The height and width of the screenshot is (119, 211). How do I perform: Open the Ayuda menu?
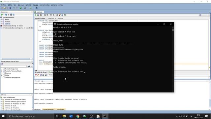[x=61, y=5]
